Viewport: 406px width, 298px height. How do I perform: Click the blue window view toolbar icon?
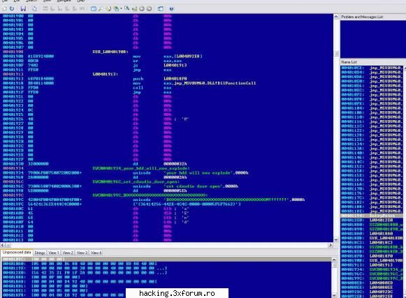pyautogui.click(x=94, y=9)
